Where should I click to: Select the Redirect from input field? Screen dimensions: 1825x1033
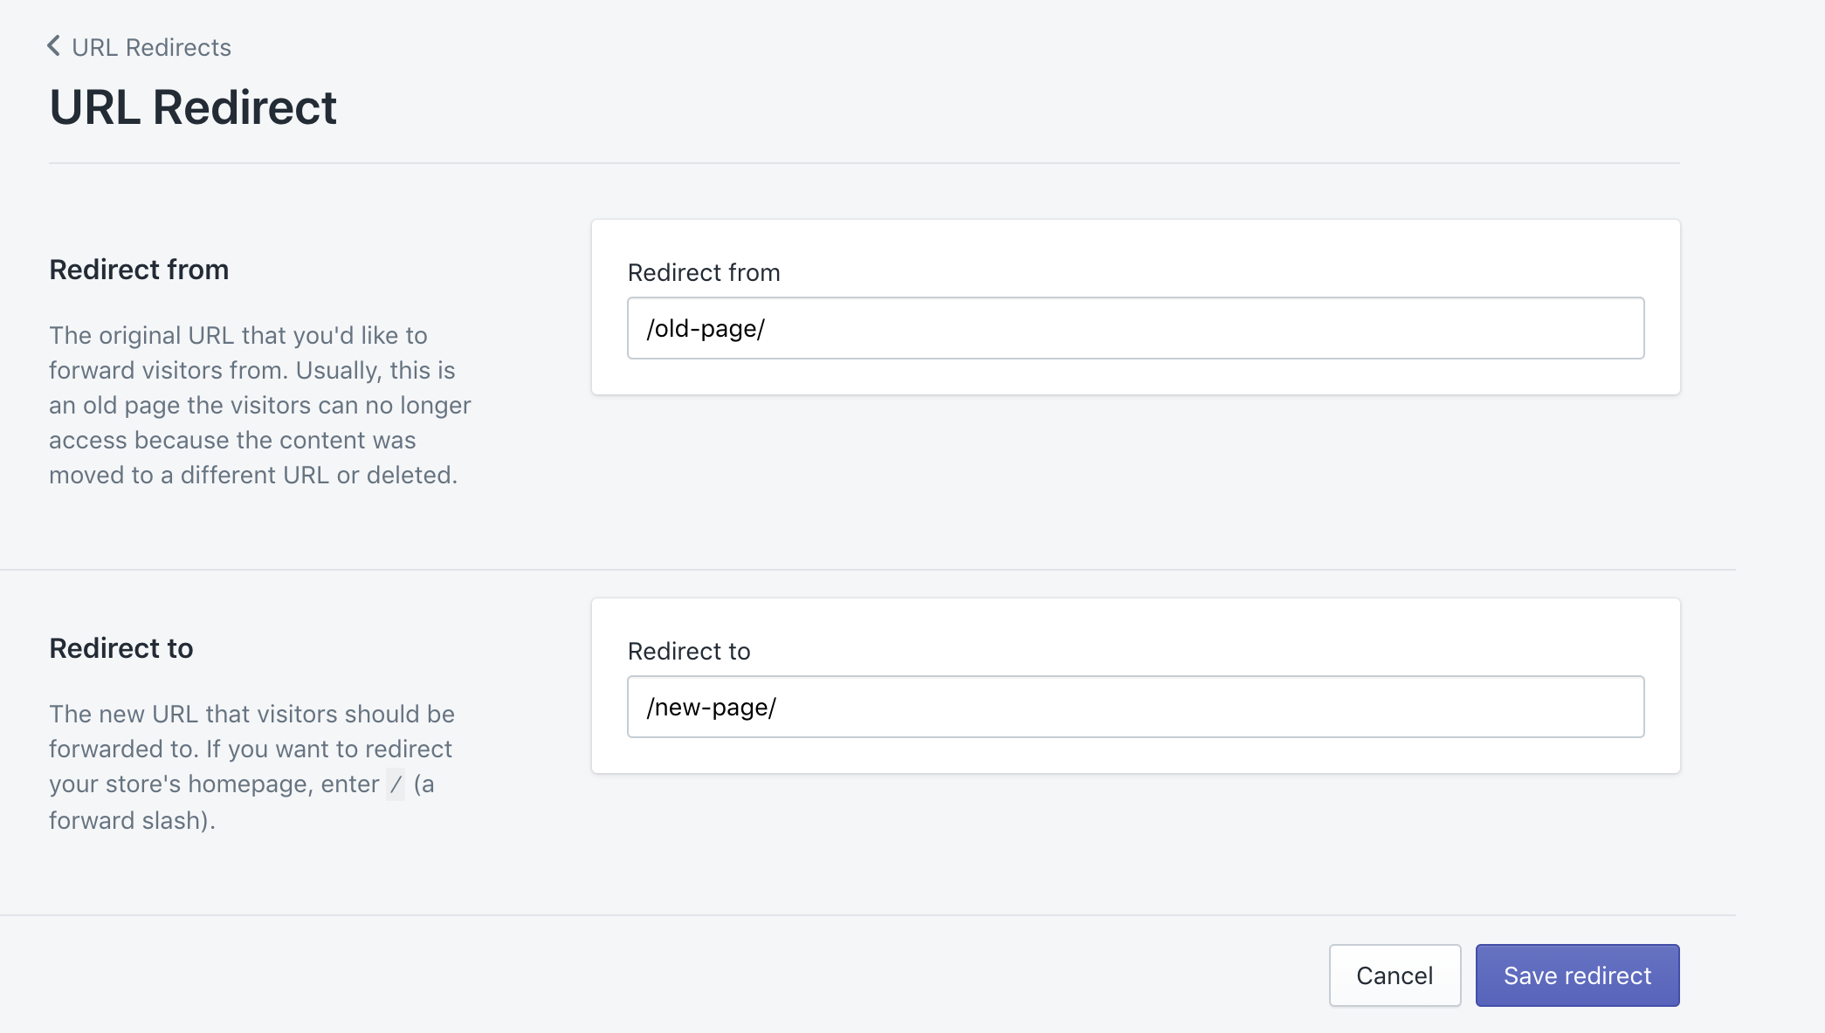click(1135, 328)
